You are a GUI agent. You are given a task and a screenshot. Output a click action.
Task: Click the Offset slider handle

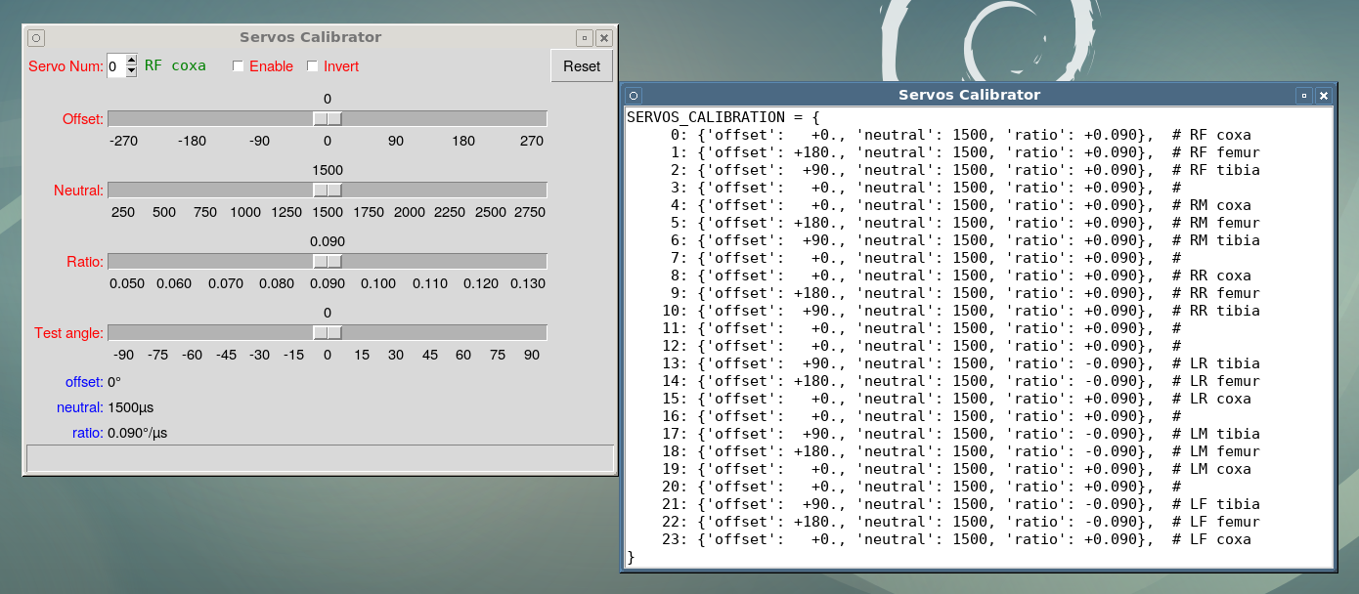(328, 118)
